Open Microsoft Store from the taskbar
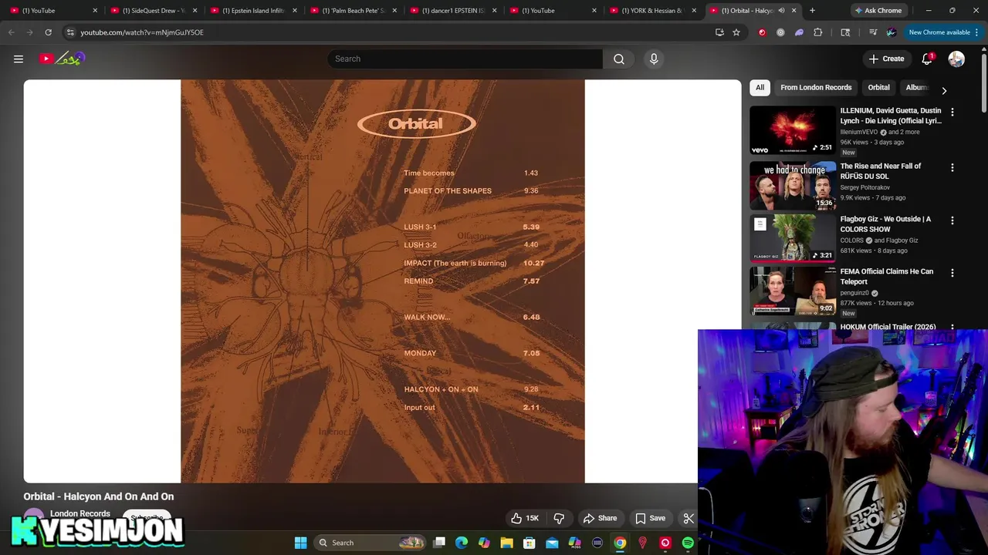This screenshot has height=555, width=988. tap(530, 543)
